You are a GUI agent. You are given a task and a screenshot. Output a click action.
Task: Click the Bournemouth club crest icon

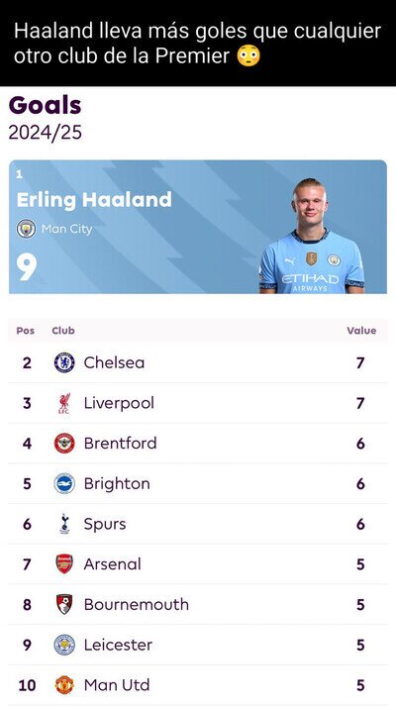pyautogui.click(x=64, y=604)
